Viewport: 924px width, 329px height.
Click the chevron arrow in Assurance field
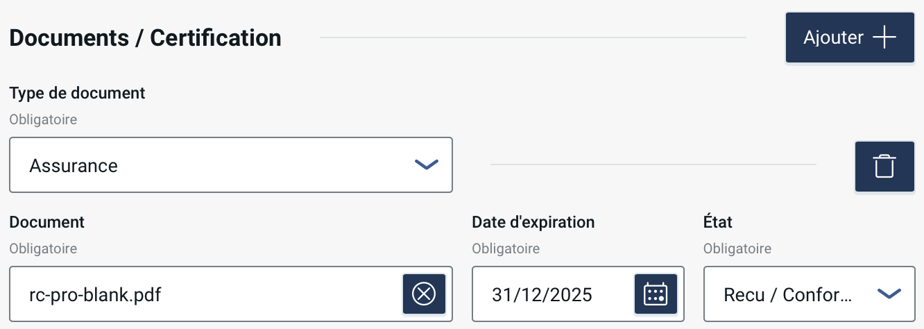pyautogui.click(x=426, y=165)
